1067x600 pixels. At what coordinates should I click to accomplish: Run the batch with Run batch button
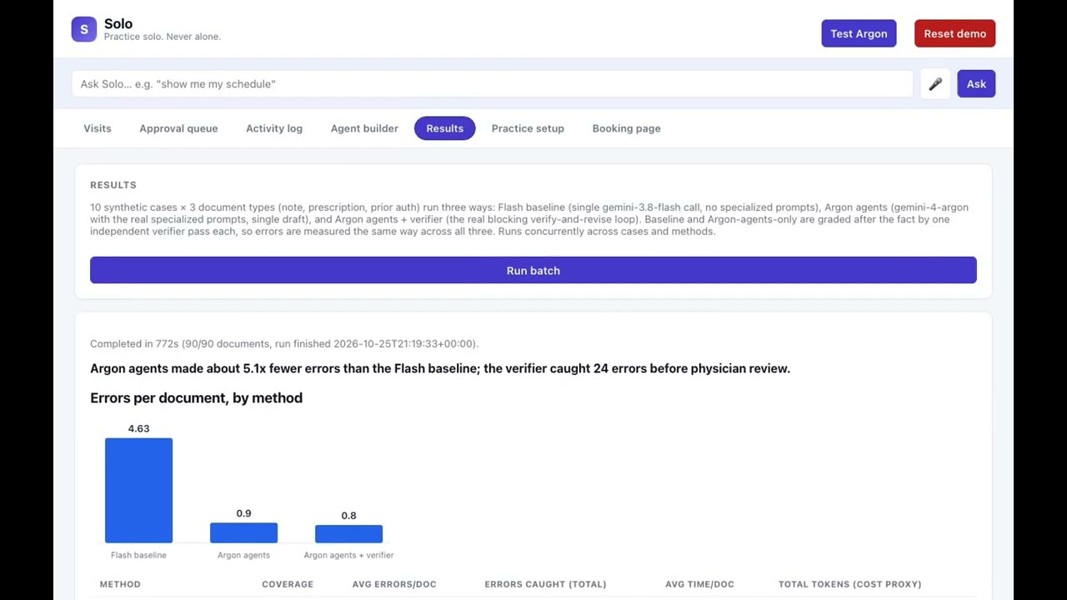coord(533,270)
